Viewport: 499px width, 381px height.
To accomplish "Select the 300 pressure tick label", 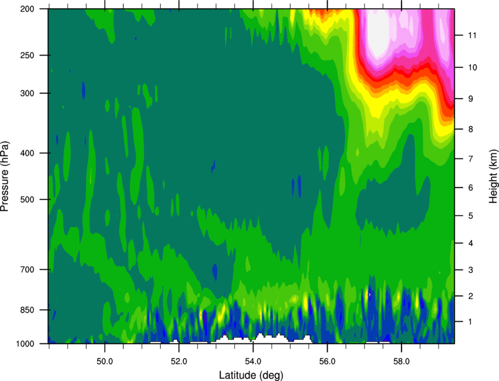I will (x=27, y=93).
